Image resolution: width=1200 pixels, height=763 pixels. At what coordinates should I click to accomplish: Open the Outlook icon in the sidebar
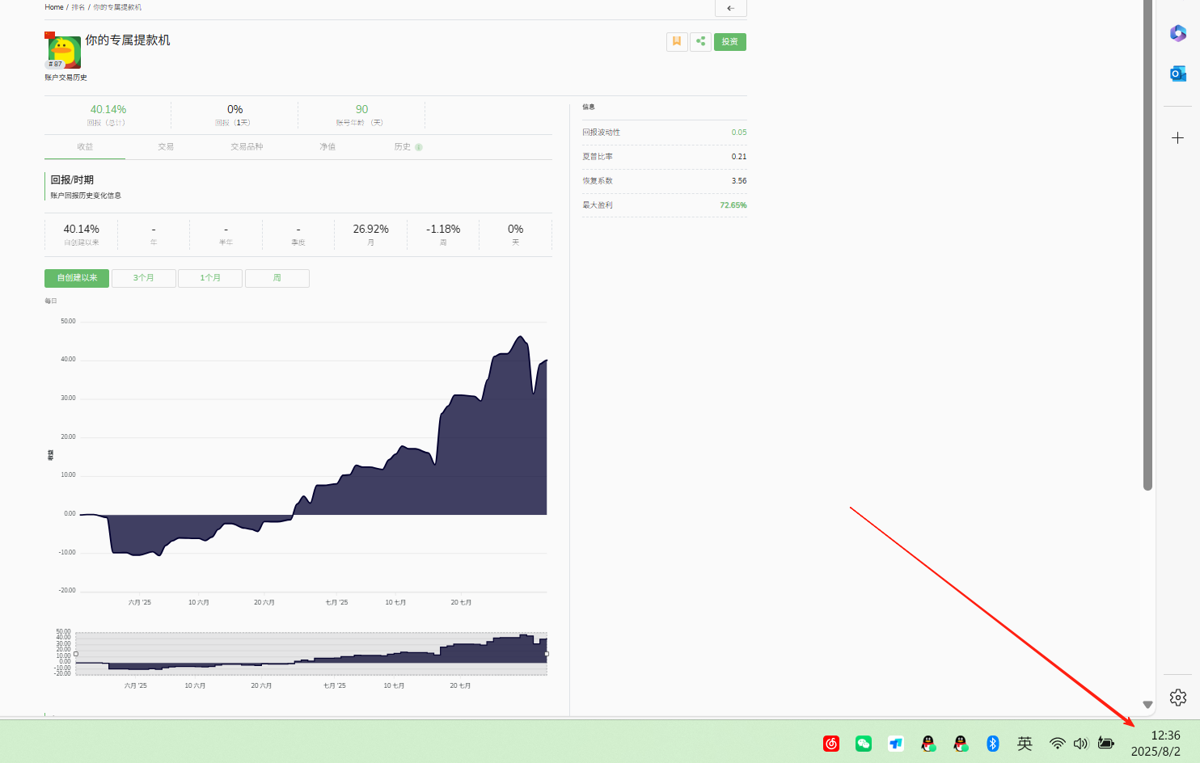1178,74
